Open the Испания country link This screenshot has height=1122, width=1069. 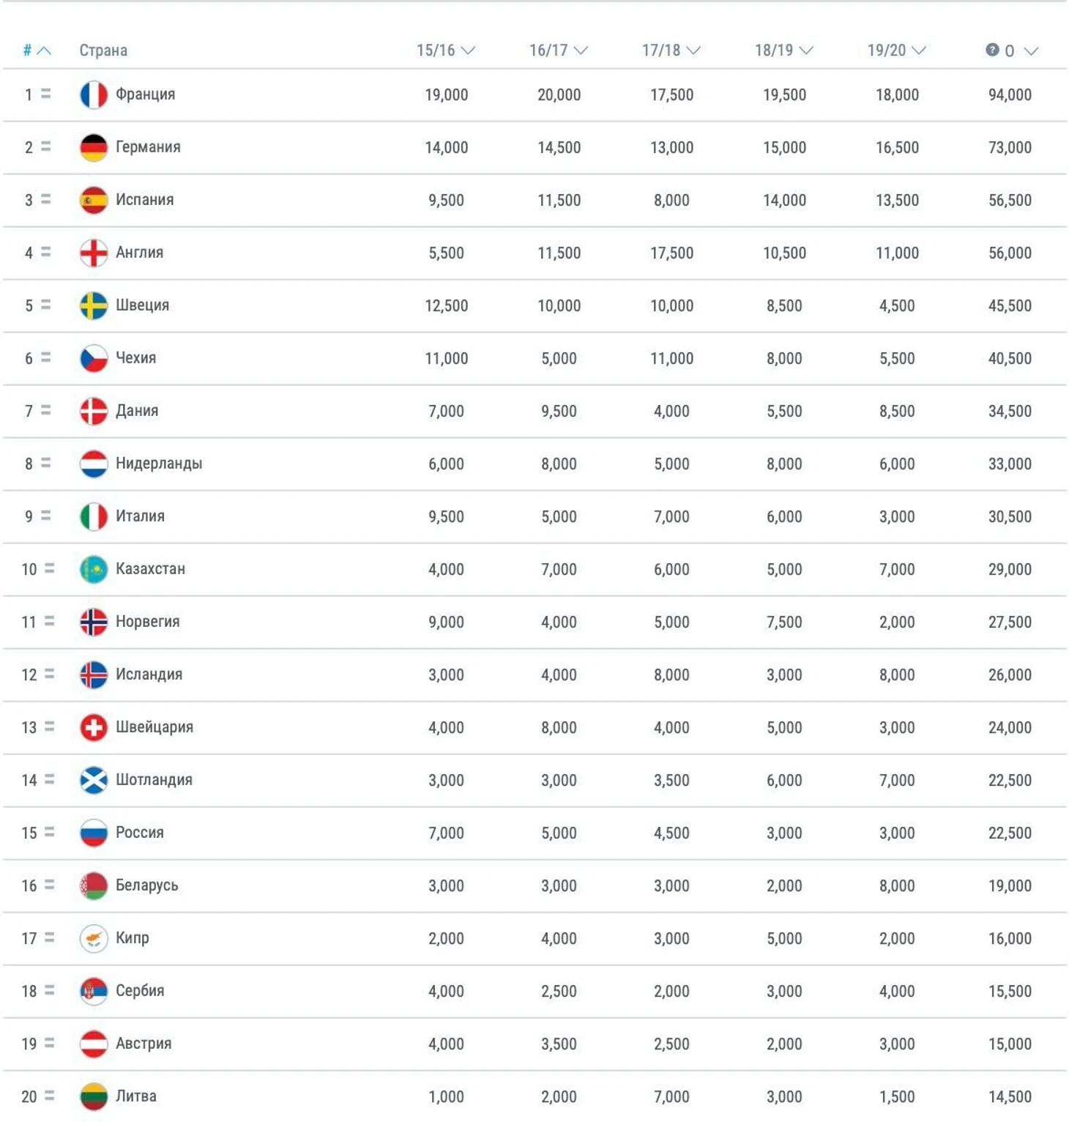144,200
